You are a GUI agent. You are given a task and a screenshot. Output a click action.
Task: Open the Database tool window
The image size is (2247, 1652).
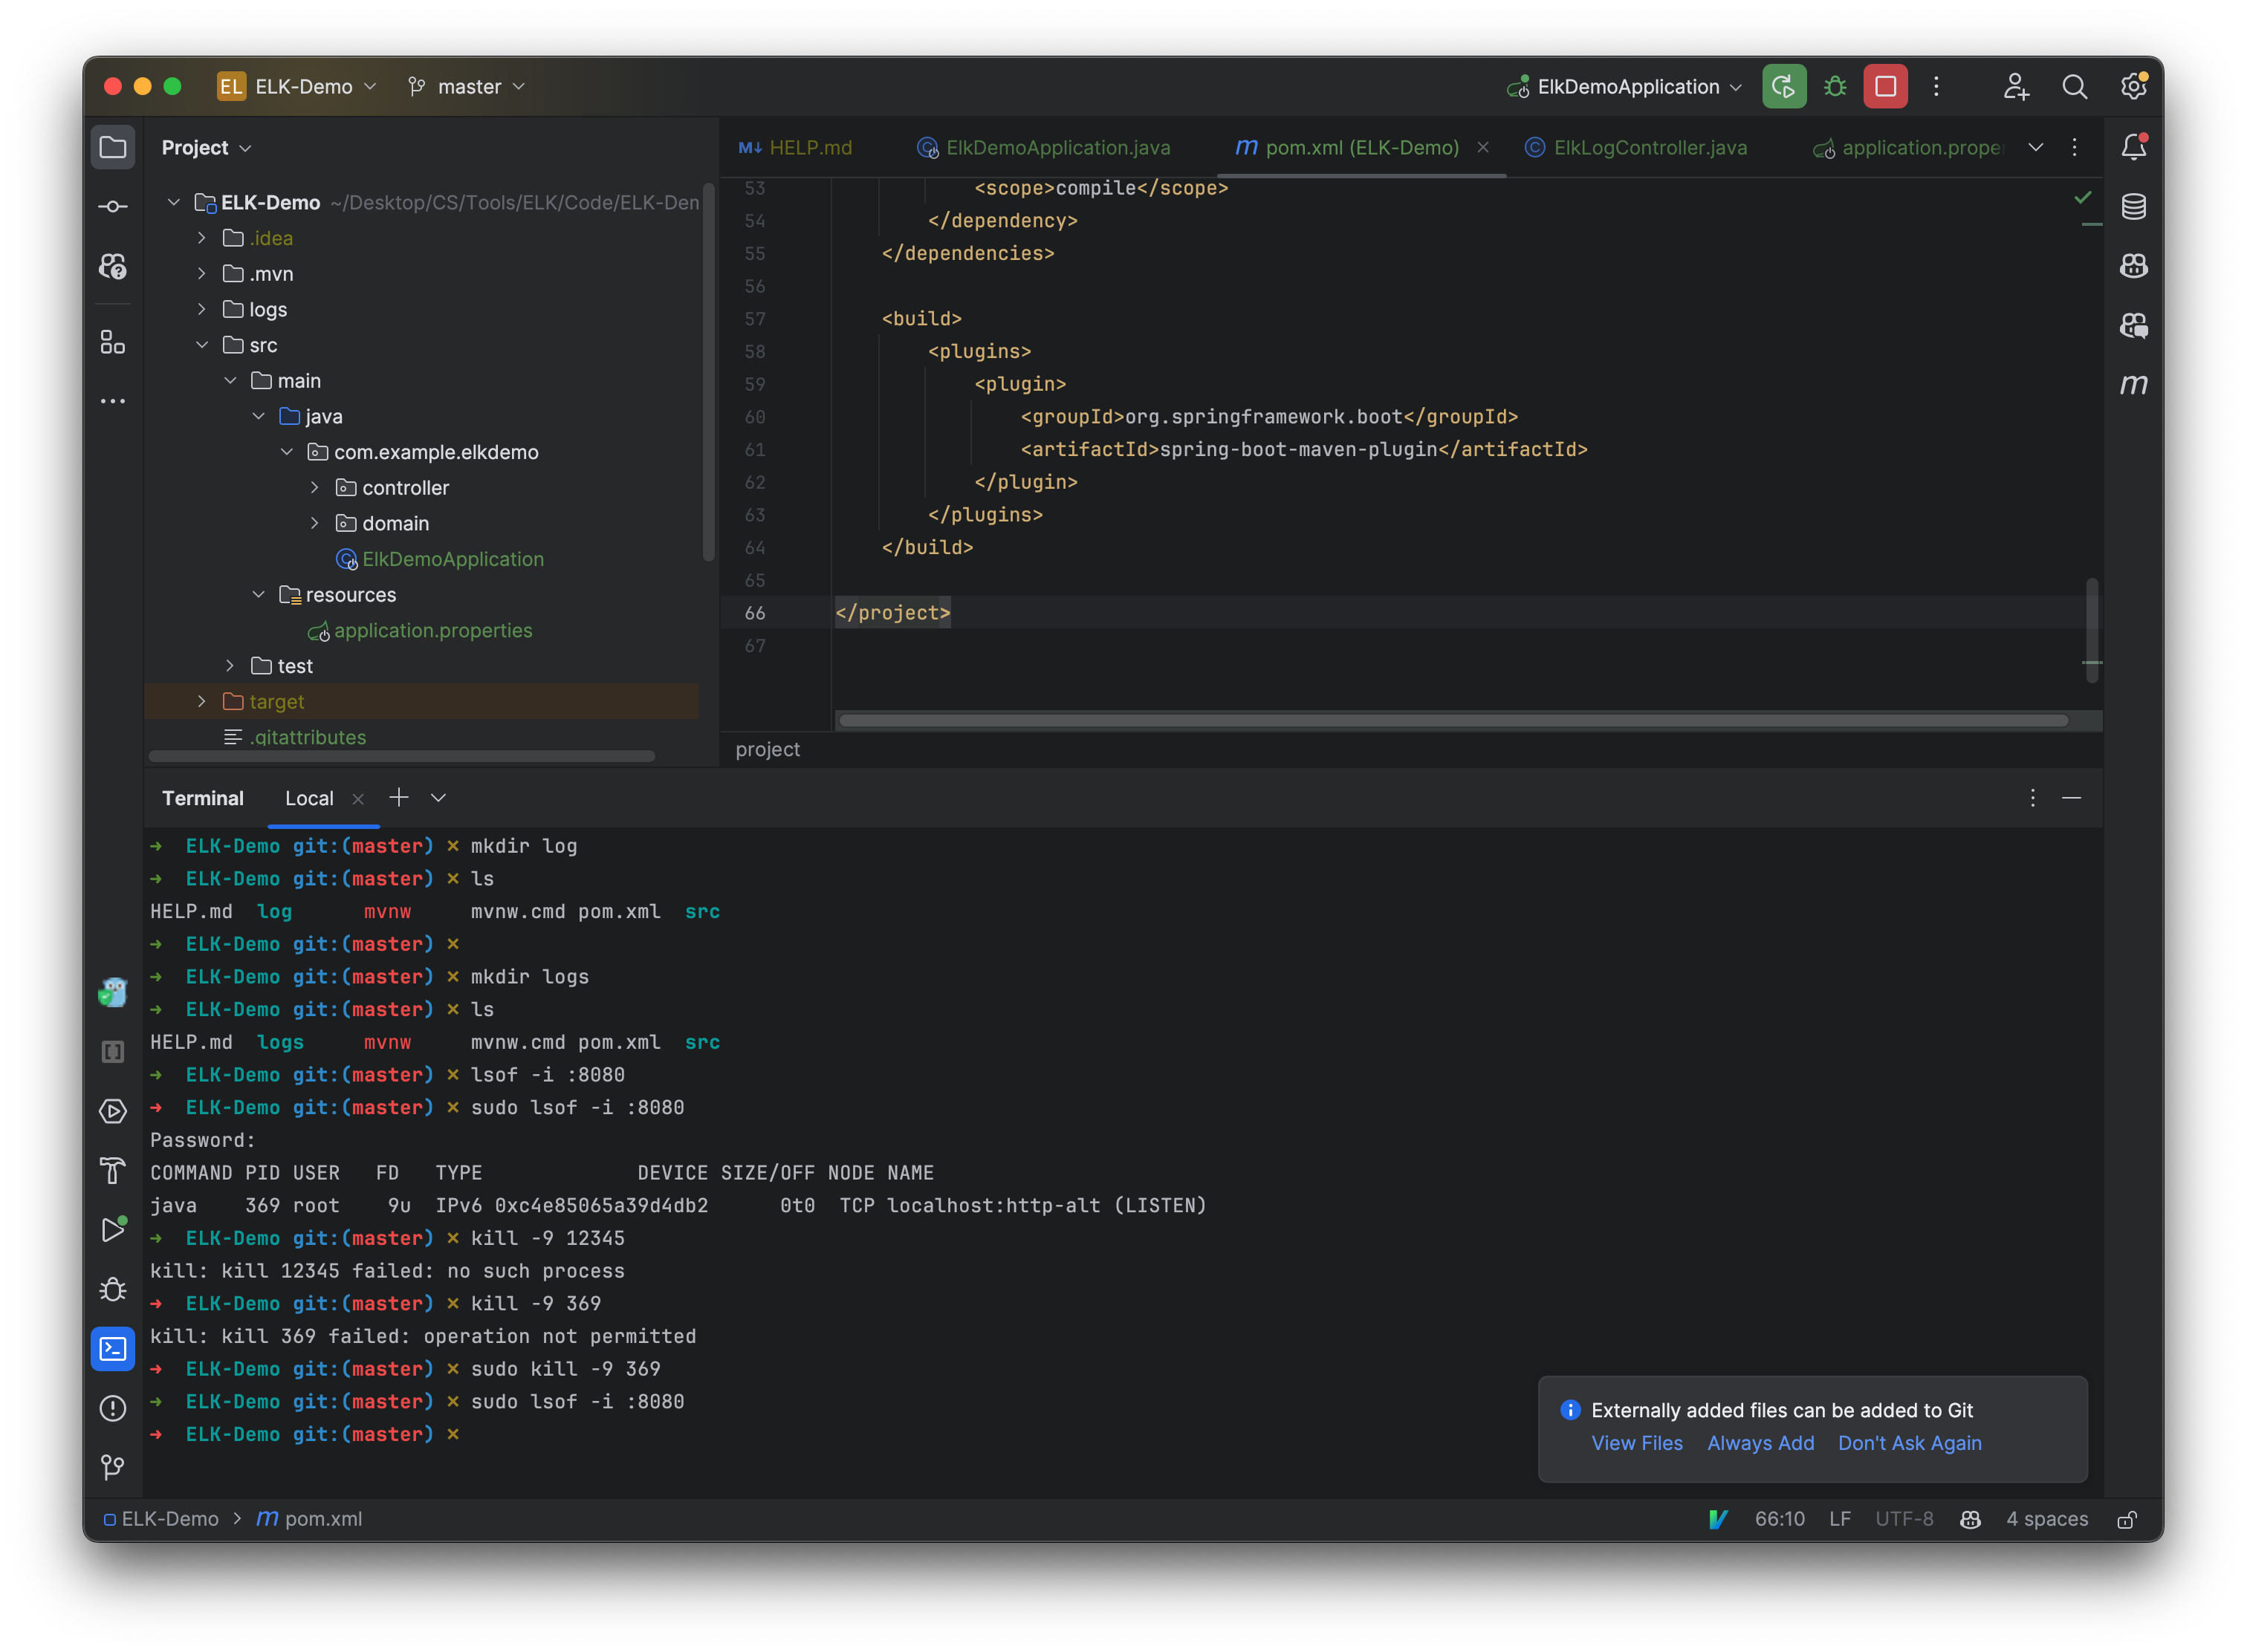2133,207
